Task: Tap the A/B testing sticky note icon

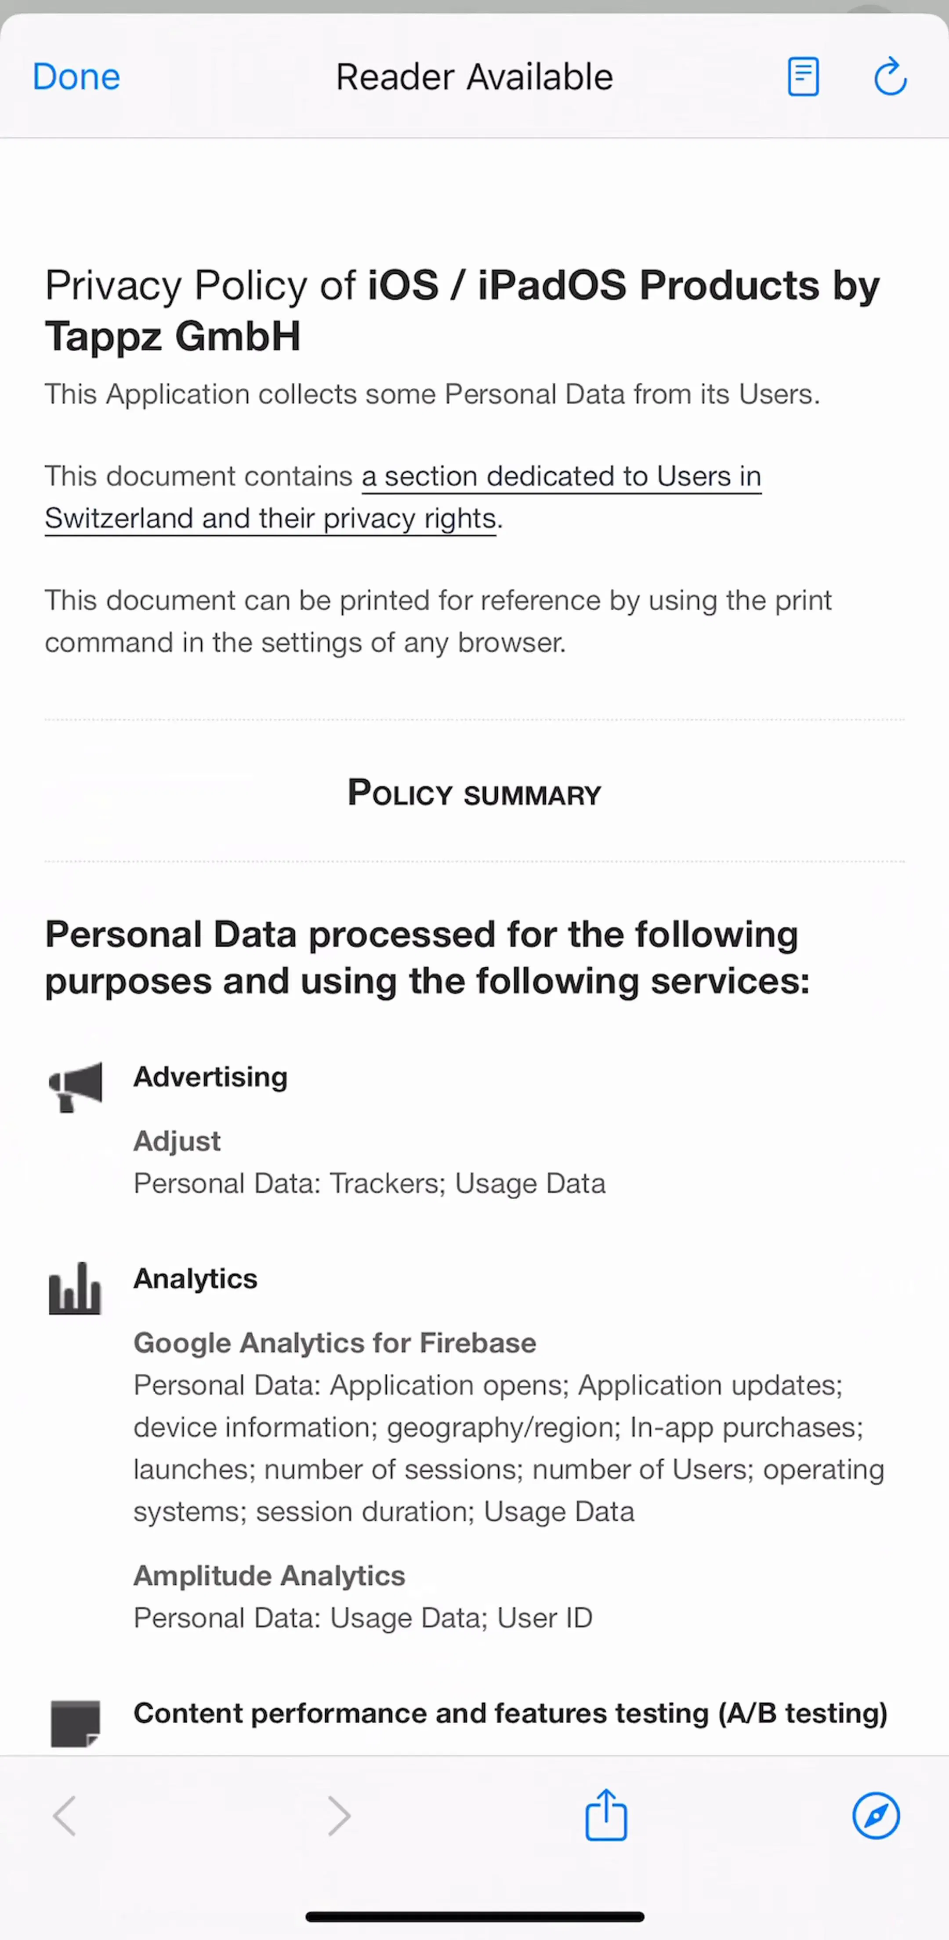Action: (x=75, y=1723)
